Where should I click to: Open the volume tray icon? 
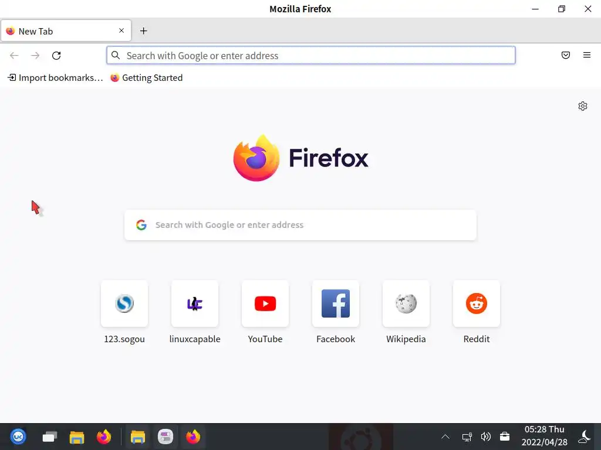485,437
